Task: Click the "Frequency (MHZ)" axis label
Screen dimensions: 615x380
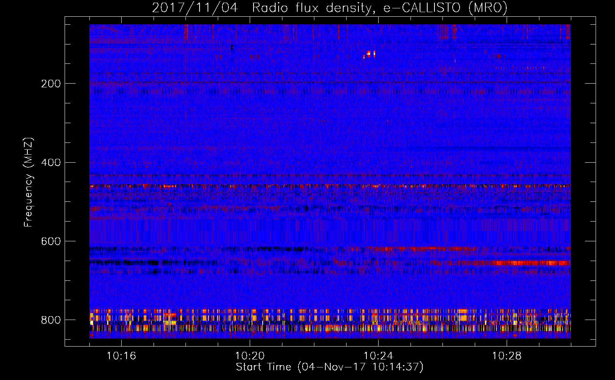Action: [x=28, y=182]
